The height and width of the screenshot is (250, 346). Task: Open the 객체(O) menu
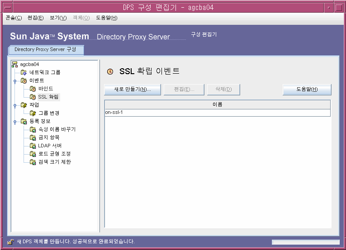pyautogui.click(x=81, y=18)
